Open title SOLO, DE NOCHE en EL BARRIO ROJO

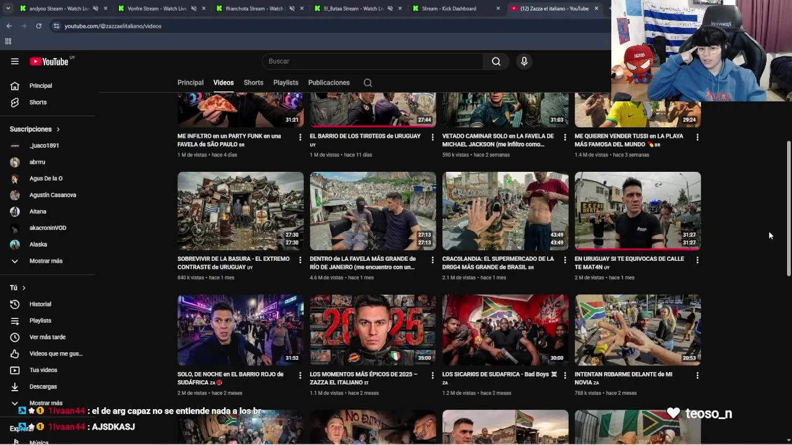tap(230, 378)
